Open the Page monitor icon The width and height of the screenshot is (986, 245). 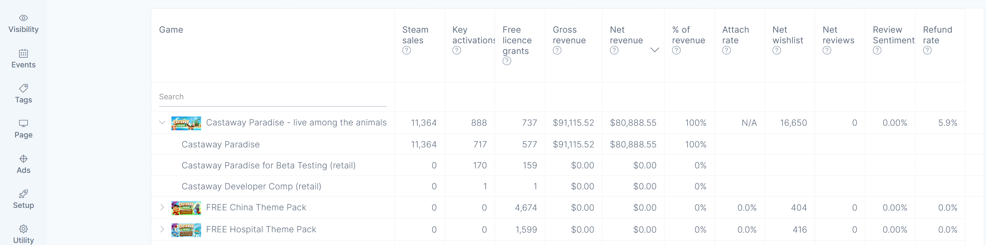[23, 123]
